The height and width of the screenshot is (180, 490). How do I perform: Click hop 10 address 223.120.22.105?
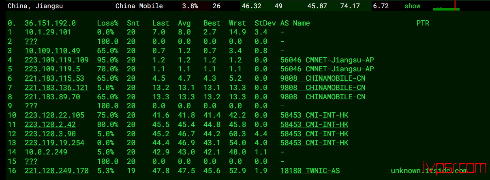[54, 116]
